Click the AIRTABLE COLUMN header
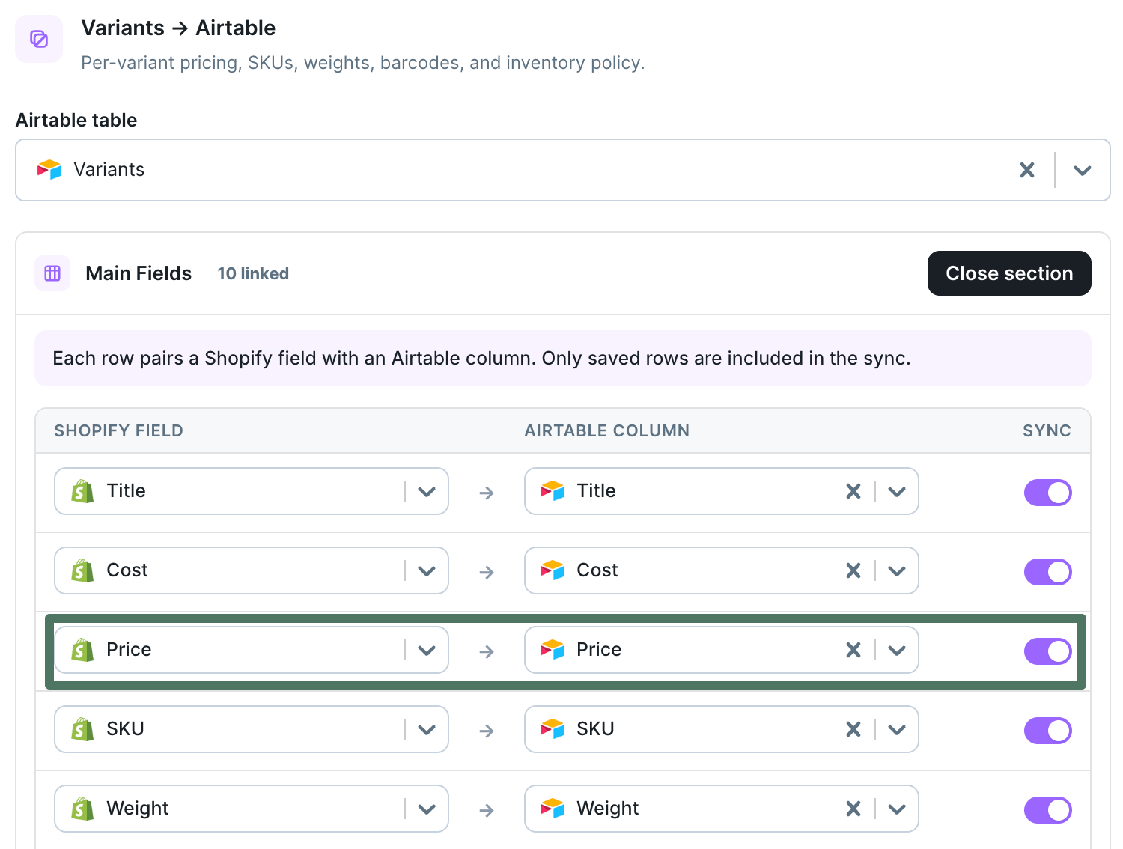 607,431
